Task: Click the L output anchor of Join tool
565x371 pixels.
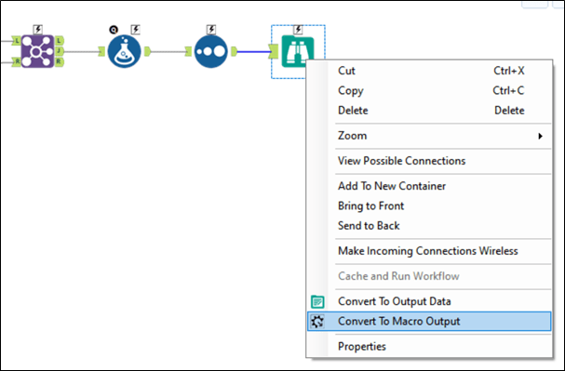Action: coord(59,41)
